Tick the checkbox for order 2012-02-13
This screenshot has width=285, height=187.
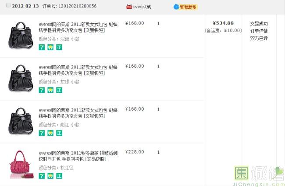(8, 6)
